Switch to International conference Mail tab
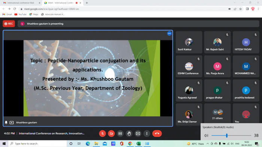The image size is (262, 147). click(21, 3)
